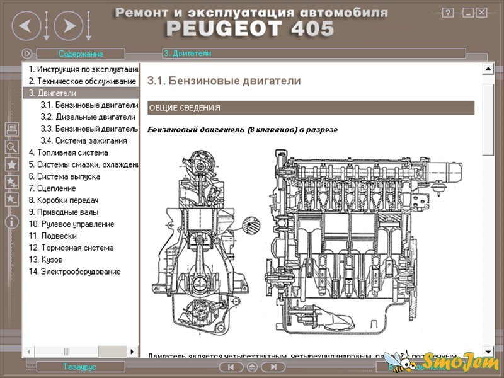
Task: Click caption Бензиновый двигатель (8 клапанов) в разрезе
Action: (x=243, y=130)
